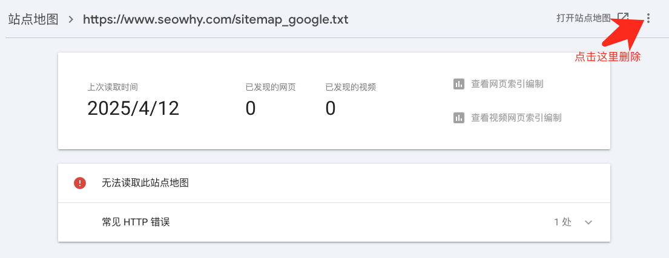Click the zero under 已发现的视频
Screen dimensions: 669x258
click(331, 108)
